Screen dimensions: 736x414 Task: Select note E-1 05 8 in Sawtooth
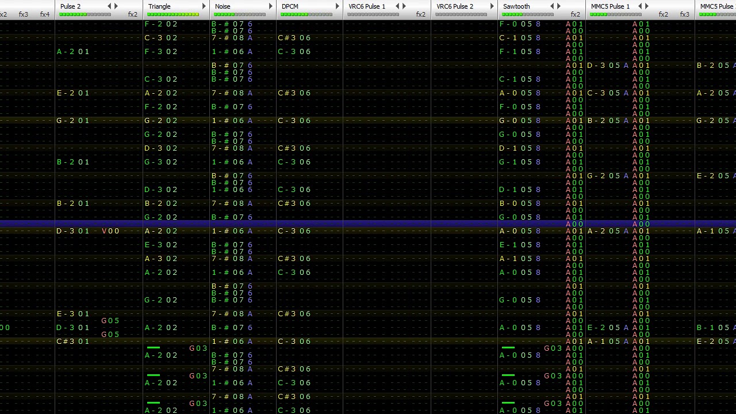tap(520, 245)
